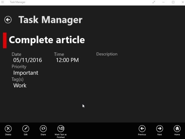Go to the Next task

click(159, 129)
